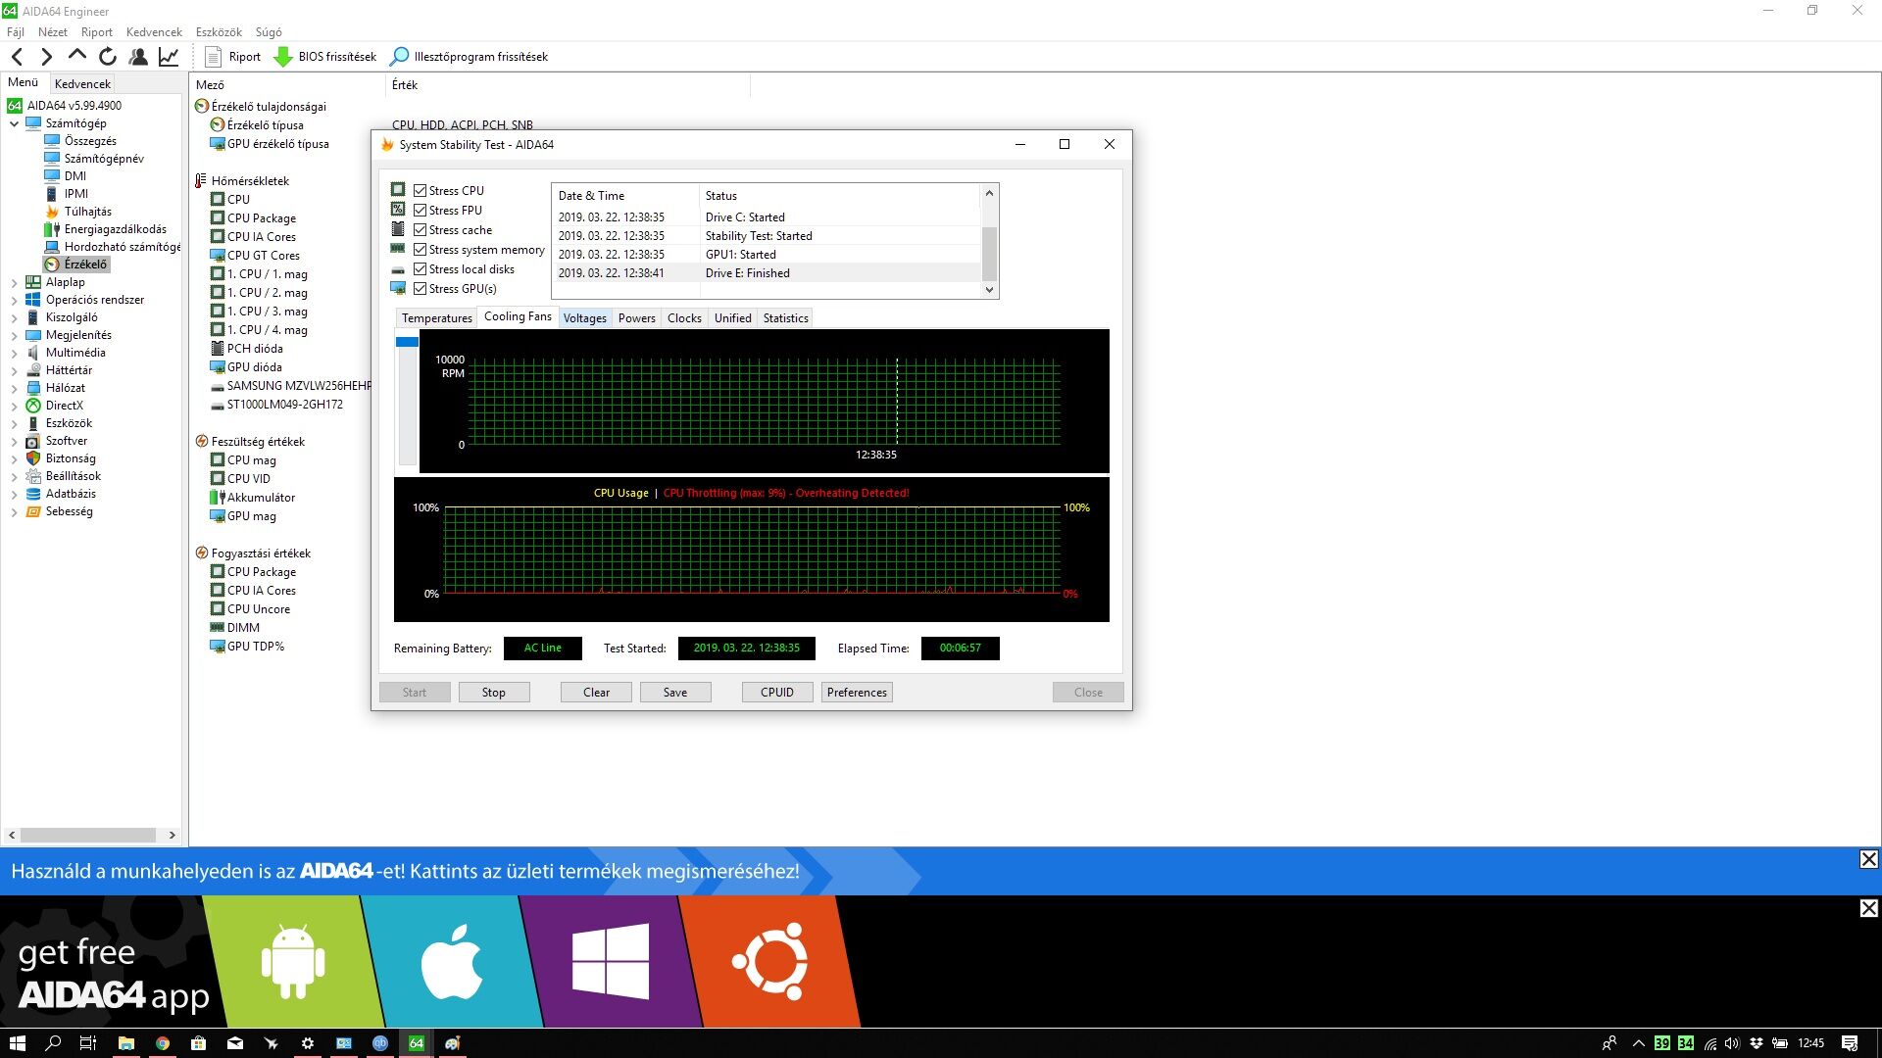Click Illesztőprogram frissítések magnifier button
The width and height of the screenshot is (1882, 1058).
coord(469,57)
